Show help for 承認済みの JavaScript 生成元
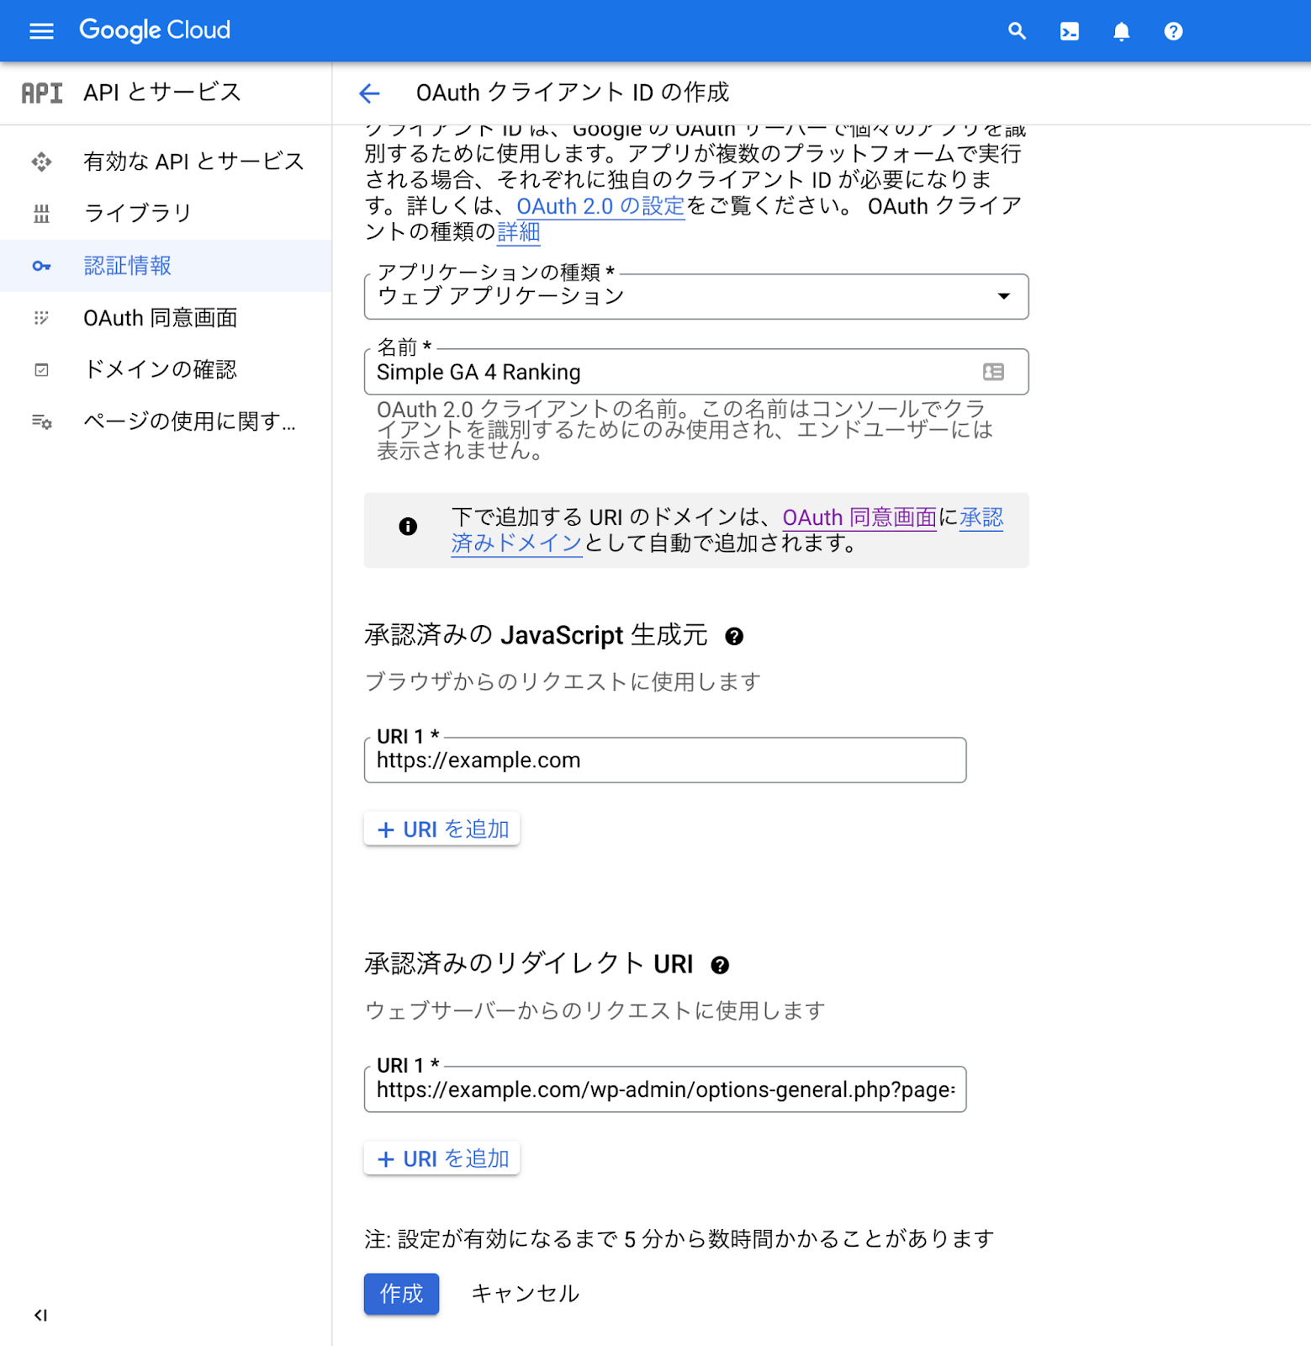 [x=734, y=637]
